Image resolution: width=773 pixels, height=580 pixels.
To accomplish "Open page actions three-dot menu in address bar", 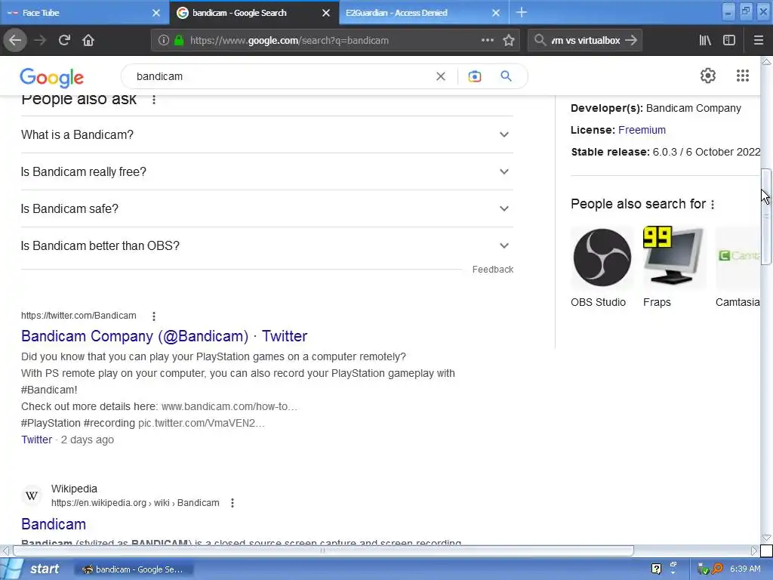I will (x=487, y=40).
